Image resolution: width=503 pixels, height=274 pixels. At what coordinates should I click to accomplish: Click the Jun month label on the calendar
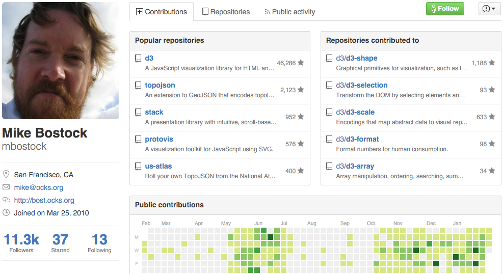point(258,224)
